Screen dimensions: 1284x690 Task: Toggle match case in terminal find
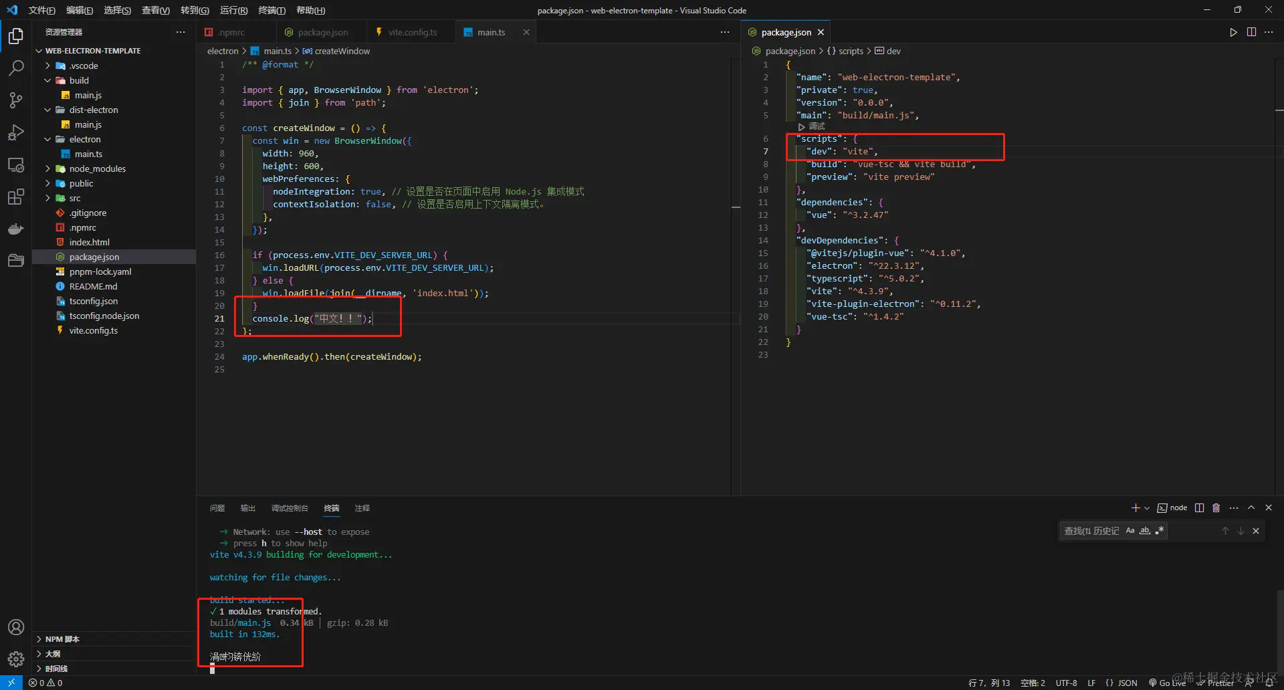[1130, 531]
